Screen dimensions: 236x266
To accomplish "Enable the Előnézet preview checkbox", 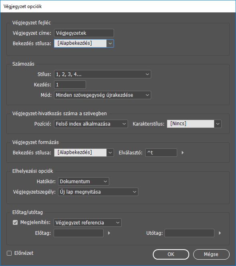I will pos(9,253).
